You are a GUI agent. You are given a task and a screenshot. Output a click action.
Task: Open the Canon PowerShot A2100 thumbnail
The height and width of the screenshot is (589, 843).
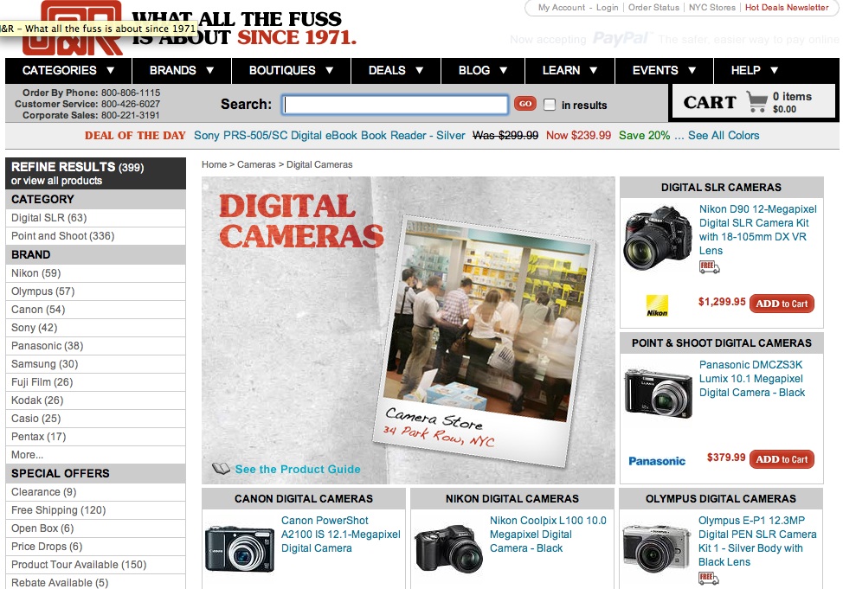pyautogui.click(x=240, y=548)
